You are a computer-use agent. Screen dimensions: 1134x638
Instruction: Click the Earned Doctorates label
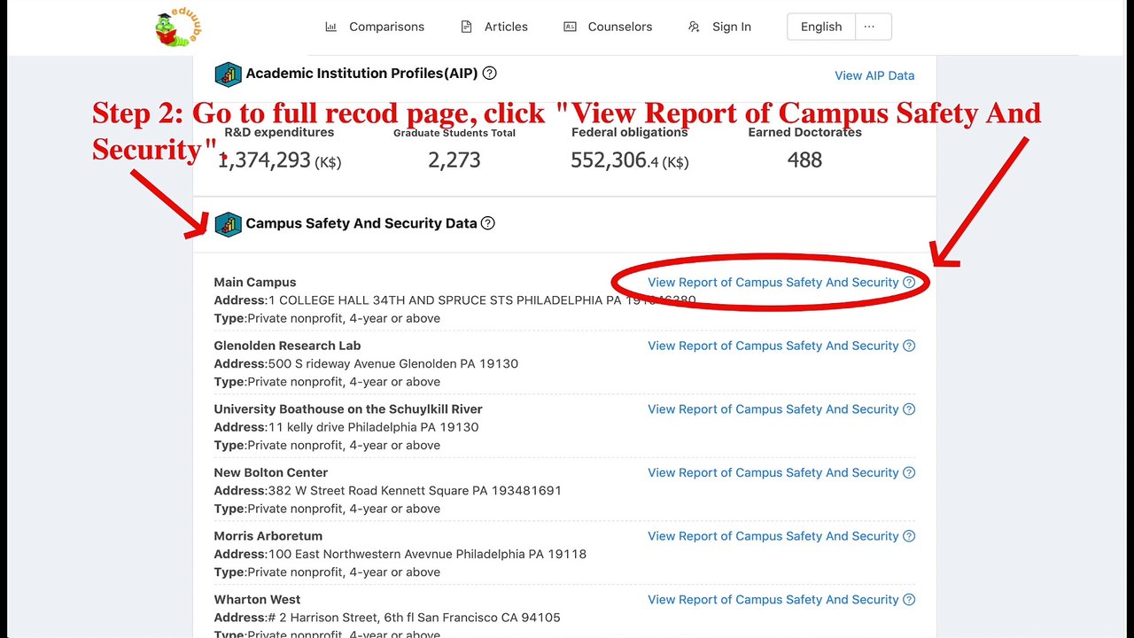[x=804, y=132]
